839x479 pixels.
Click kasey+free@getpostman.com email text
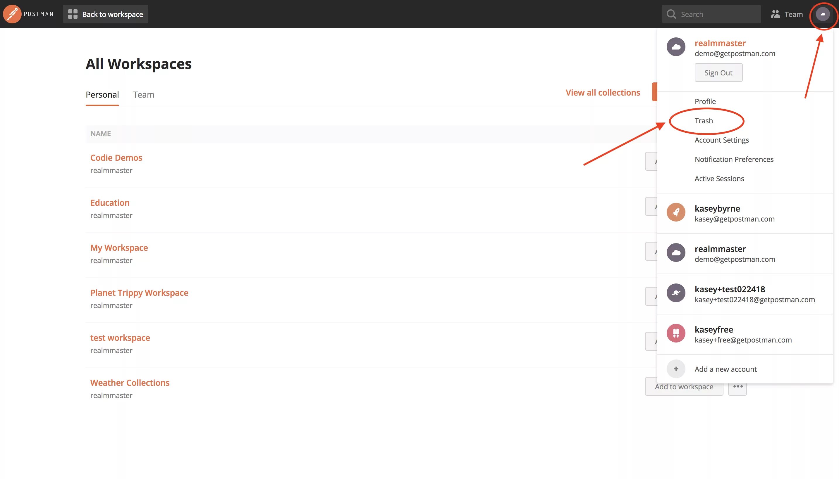point(743,340)
